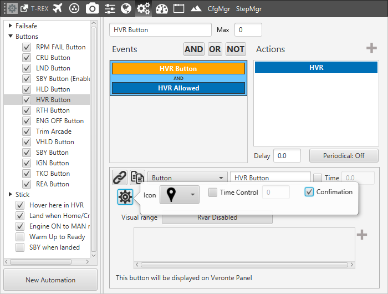Toggle CRU Button checkbox
The width and height of the screenshot is (388, 294).
pyautogui.click(x=27, y=58)
